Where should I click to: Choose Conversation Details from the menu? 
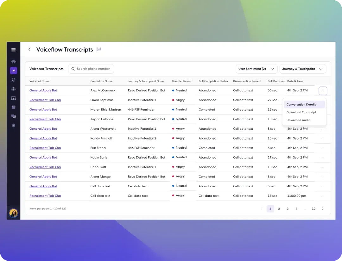[304, 105]
